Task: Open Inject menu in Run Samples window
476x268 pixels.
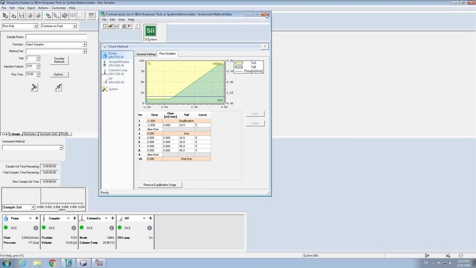Action: pos(31,8)
